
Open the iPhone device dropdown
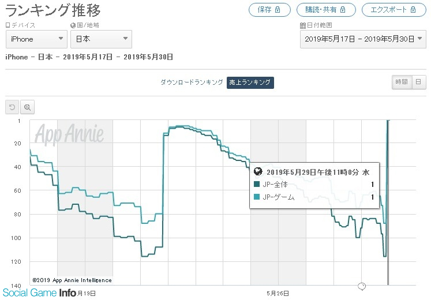click(x=36, y=39)
